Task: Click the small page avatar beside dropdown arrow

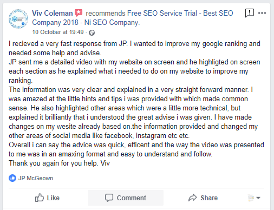Action: [251, 198]
